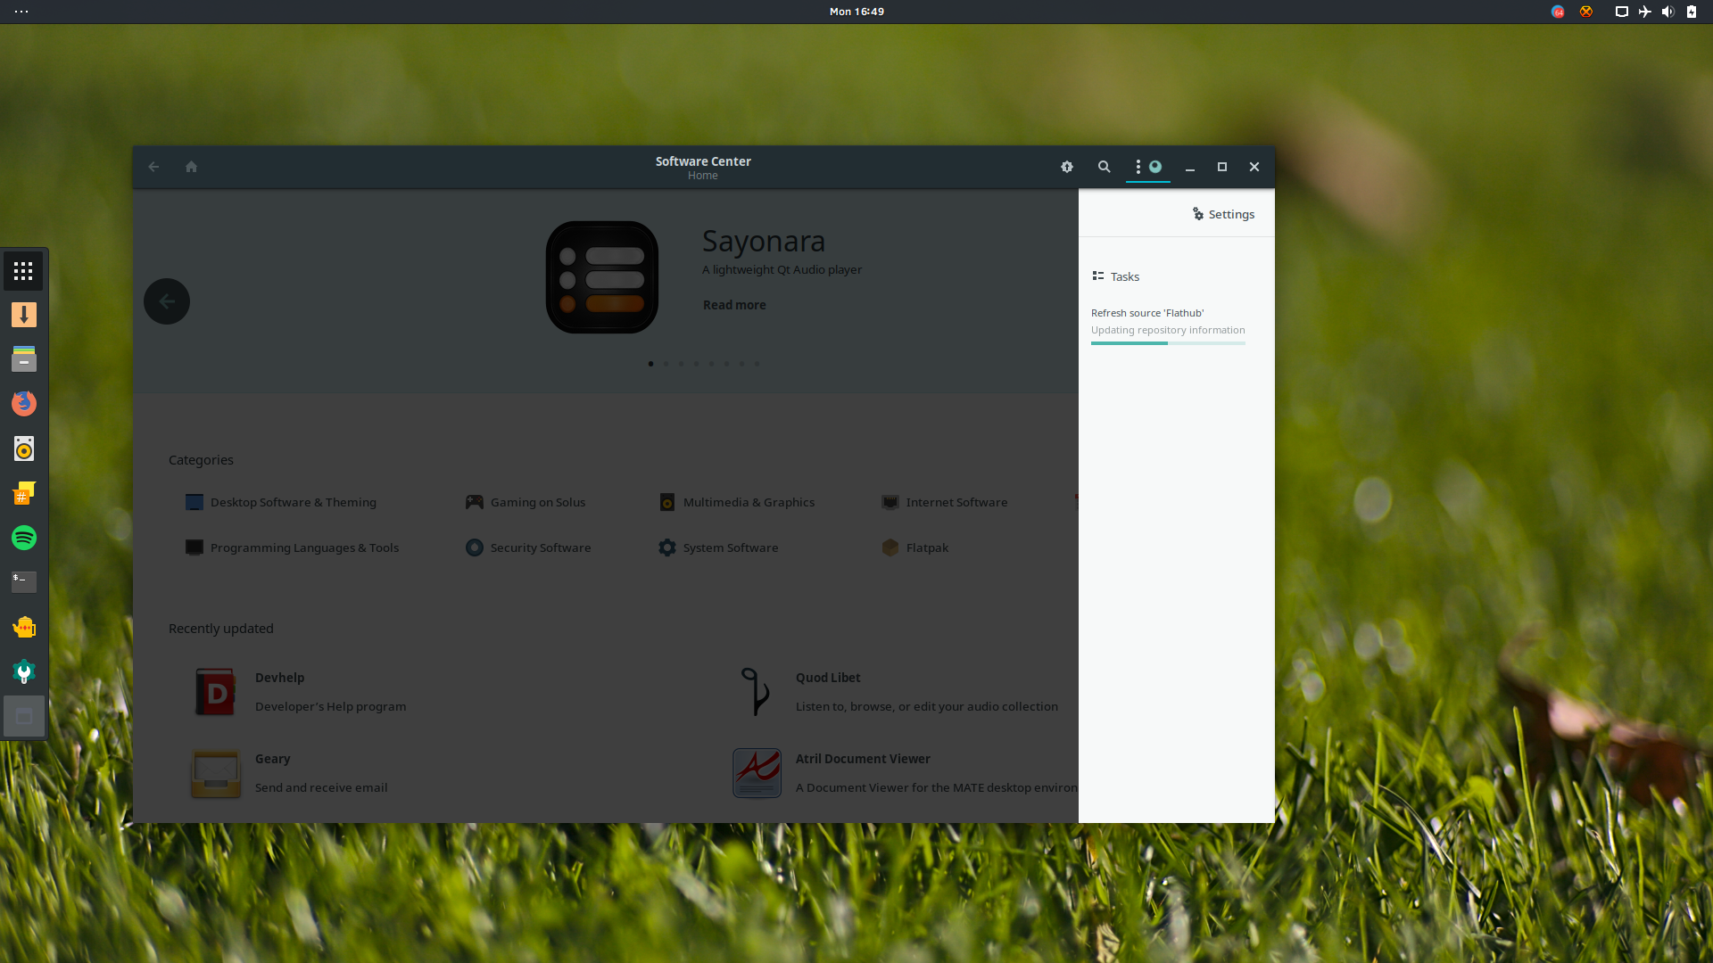Open Security Software category

point(528,547)
